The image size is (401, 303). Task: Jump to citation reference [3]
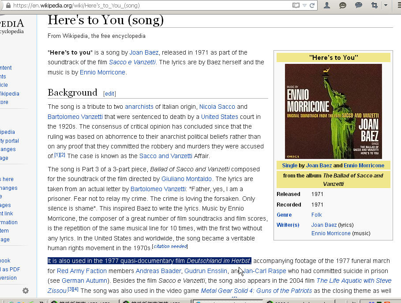pos(71,289)
